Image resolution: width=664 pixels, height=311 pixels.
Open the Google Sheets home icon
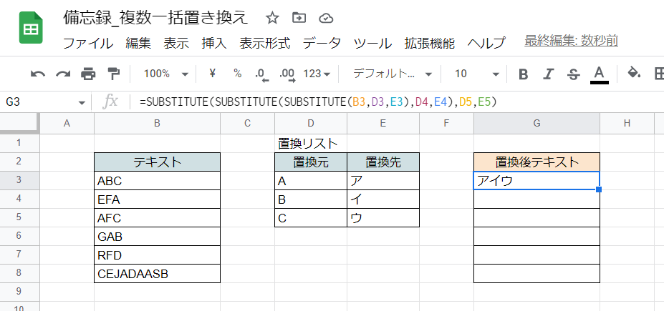31,27
